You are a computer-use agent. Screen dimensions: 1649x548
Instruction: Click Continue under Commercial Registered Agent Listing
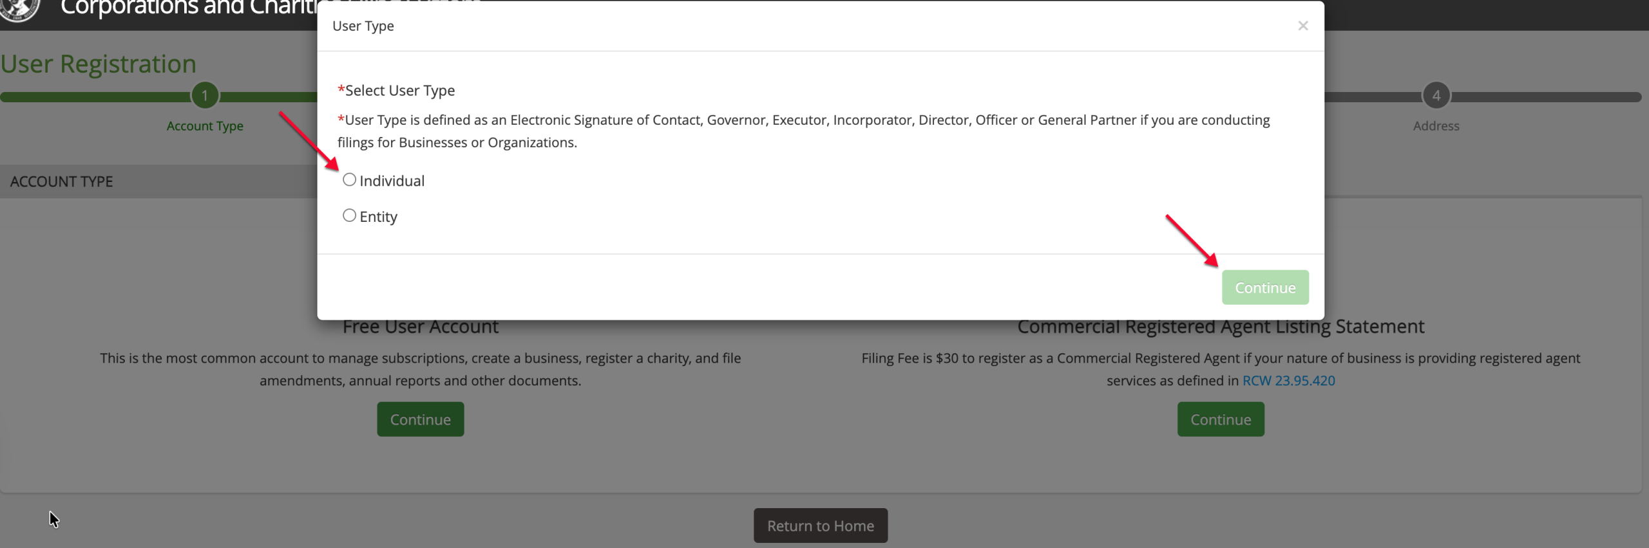(1220, 419)
